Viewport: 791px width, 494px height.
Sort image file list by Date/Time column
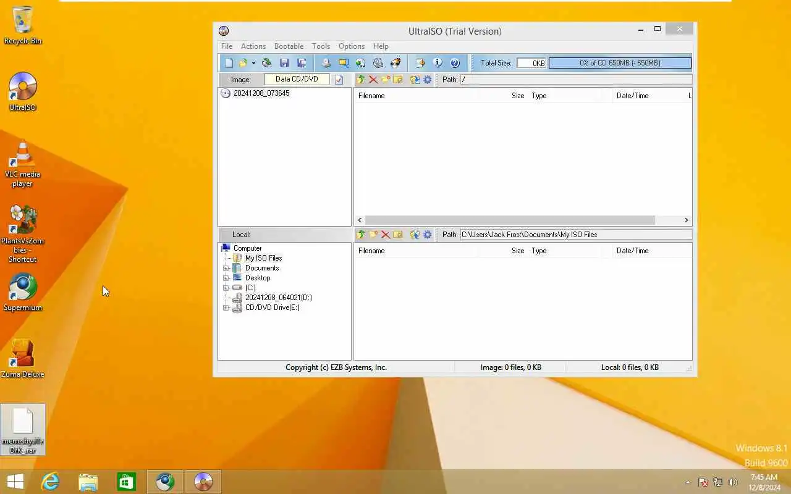pos(632,96)
